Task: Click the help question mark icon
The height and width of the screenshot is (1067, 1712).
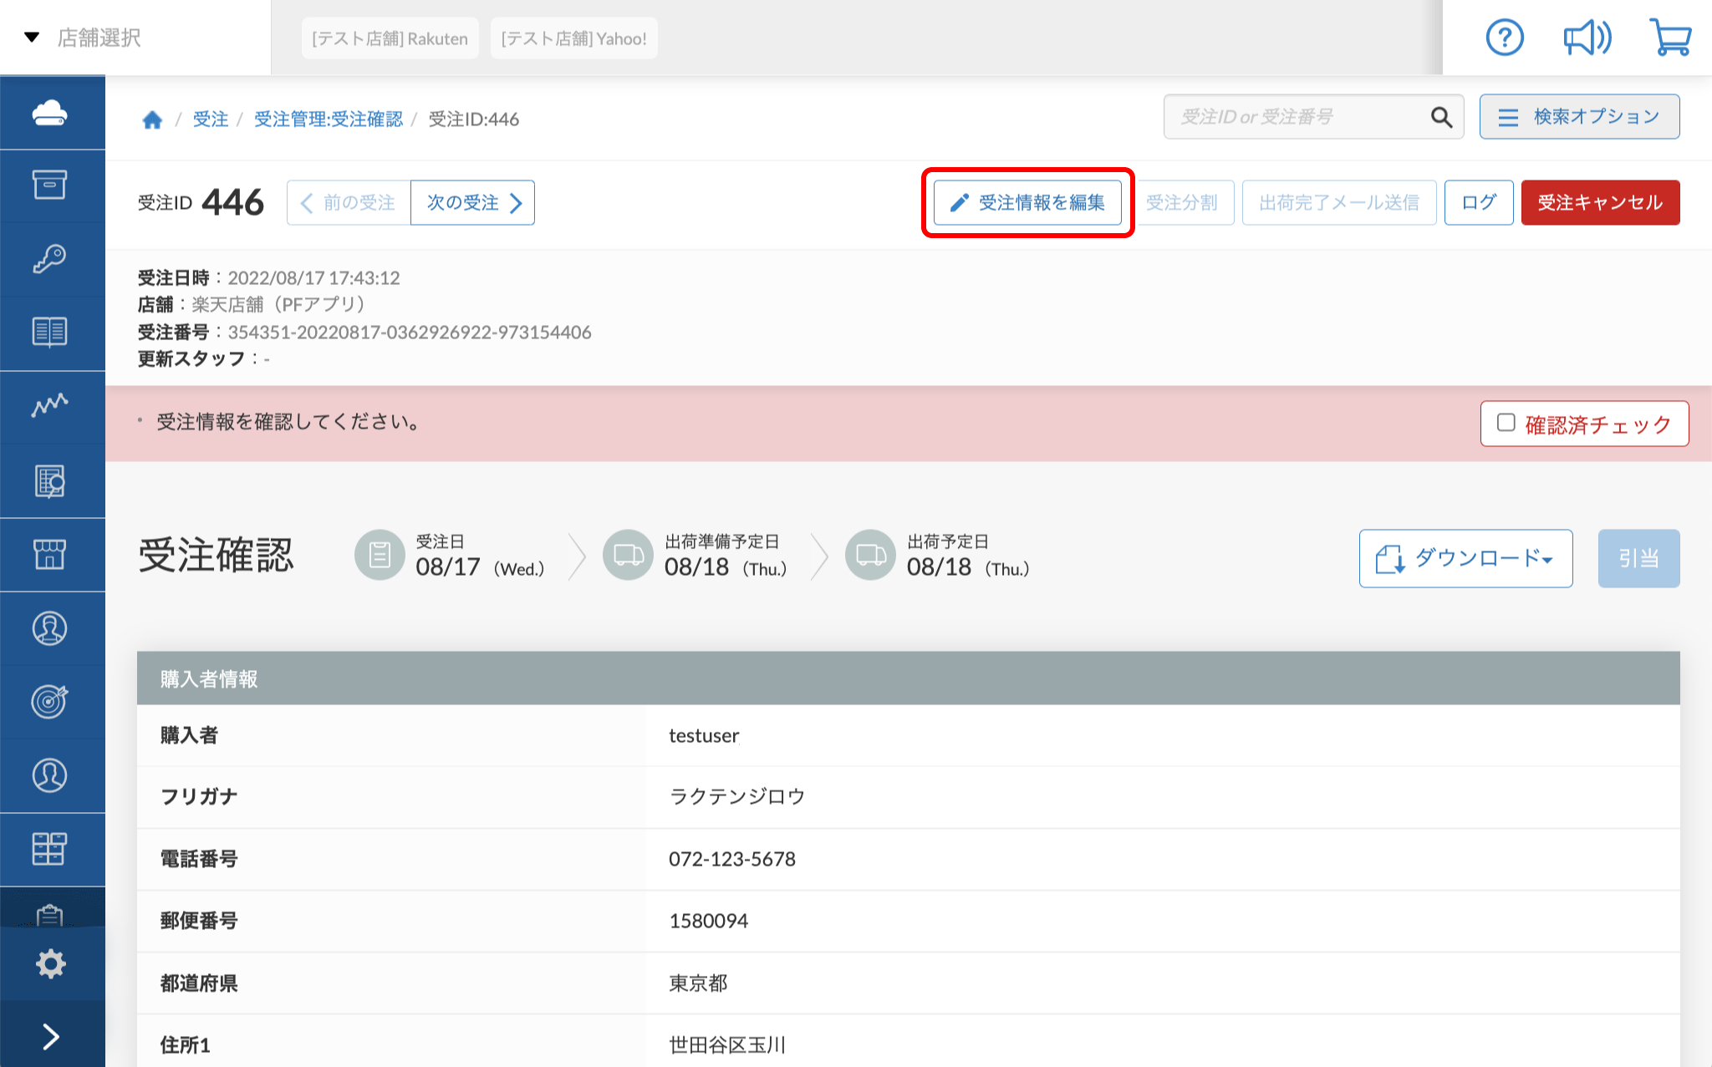Action: [x=1504, y=38]
